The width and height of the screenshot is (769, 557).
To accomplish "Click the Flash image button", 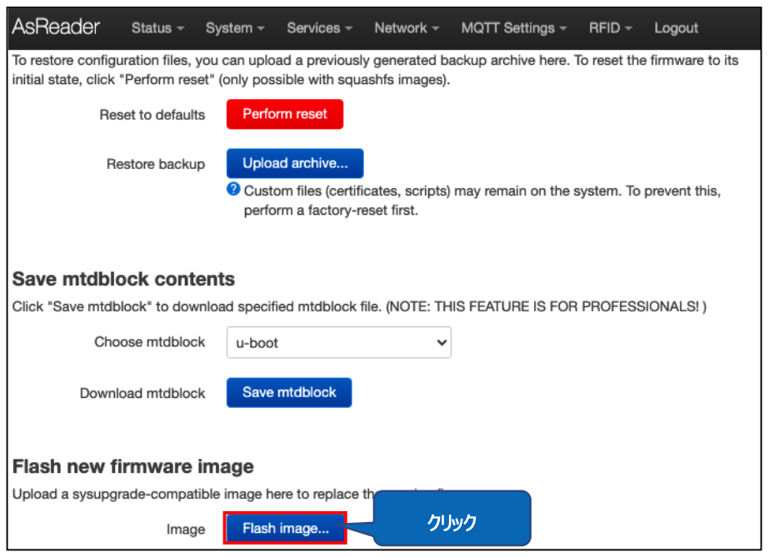I will tap(285, 528).
